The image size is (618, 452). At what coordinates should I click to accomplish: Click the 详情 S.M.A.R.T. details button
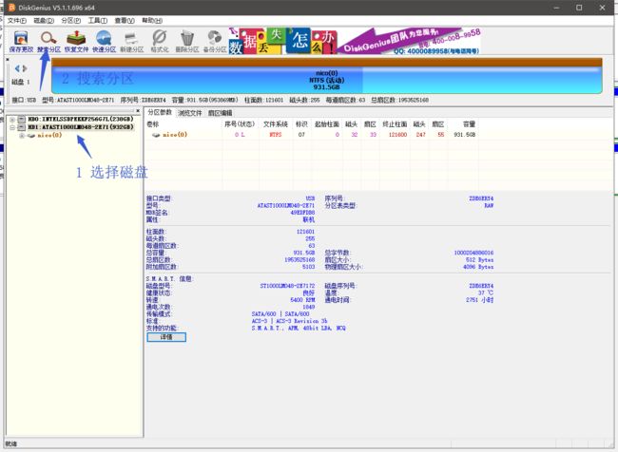[166, 337]
